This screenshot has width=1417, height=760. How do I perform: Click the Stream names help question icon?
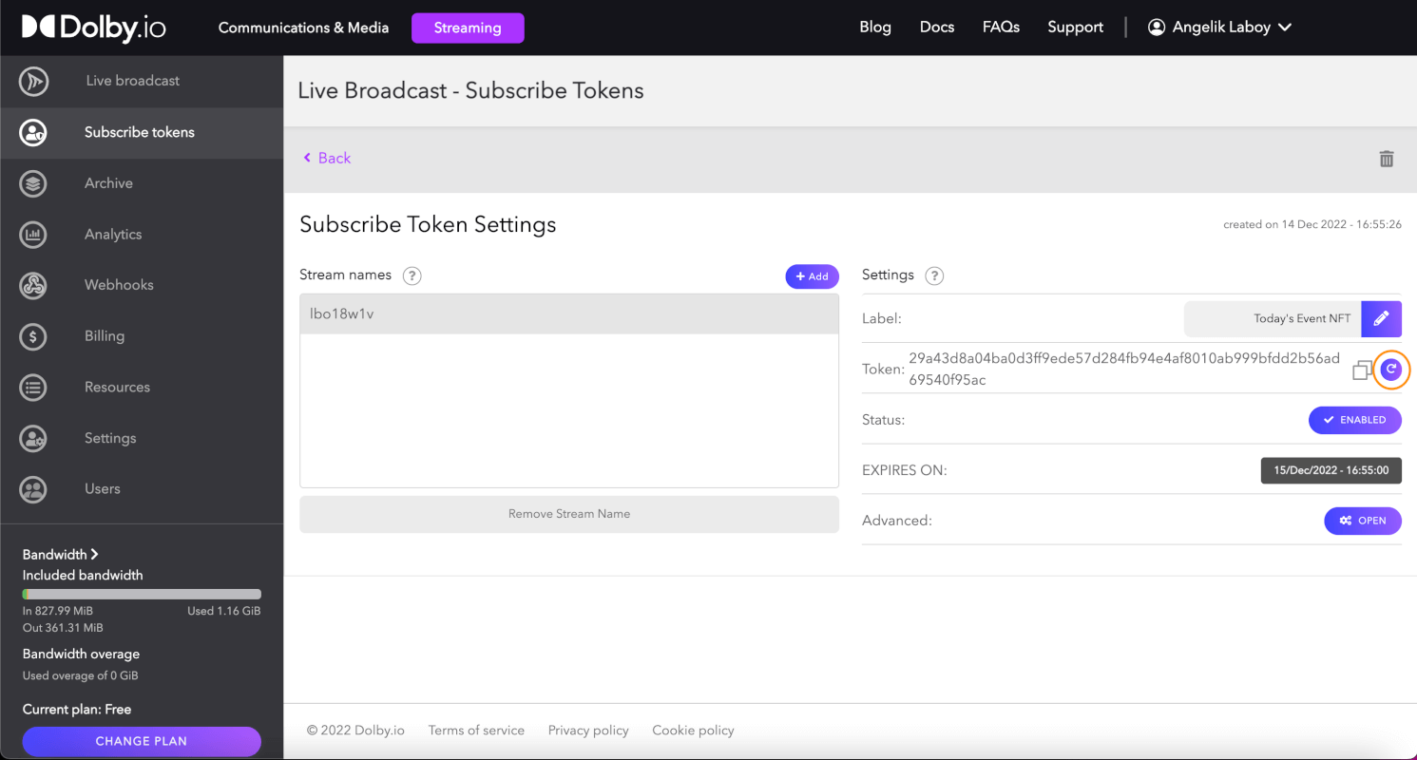pos(412,275)
